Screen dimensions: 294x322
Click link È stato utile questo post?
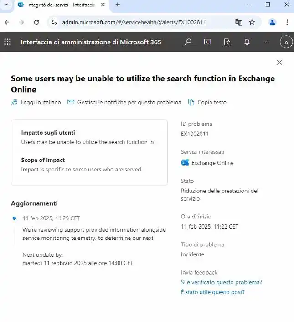[213, 292]
